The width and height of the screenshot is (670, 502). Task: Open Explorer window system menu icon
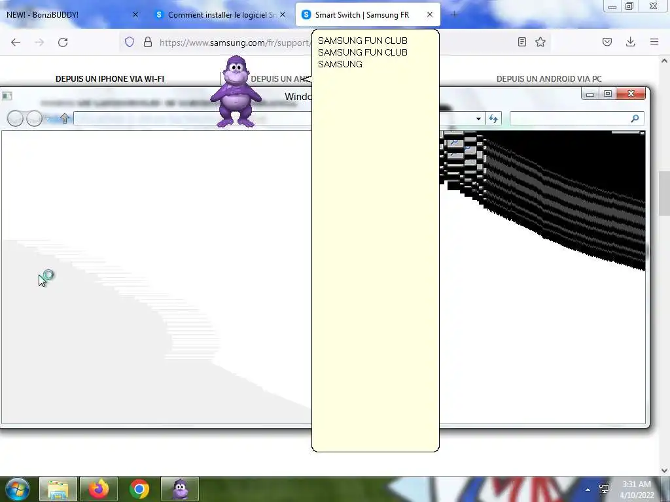(x=7, y=95)
